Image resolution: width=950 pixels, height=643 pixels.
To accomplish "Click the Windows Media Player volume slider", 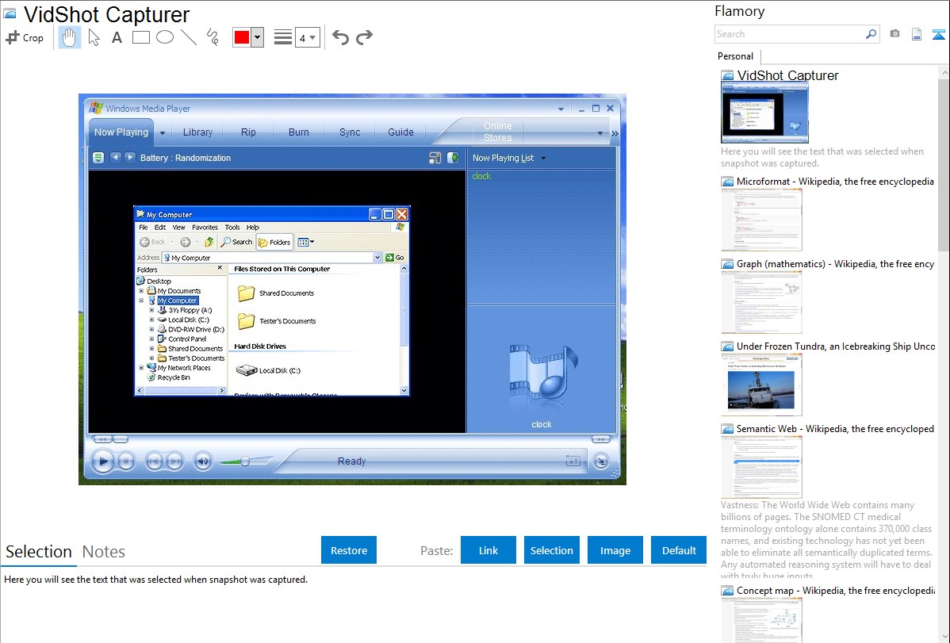I will pos(245,461).
